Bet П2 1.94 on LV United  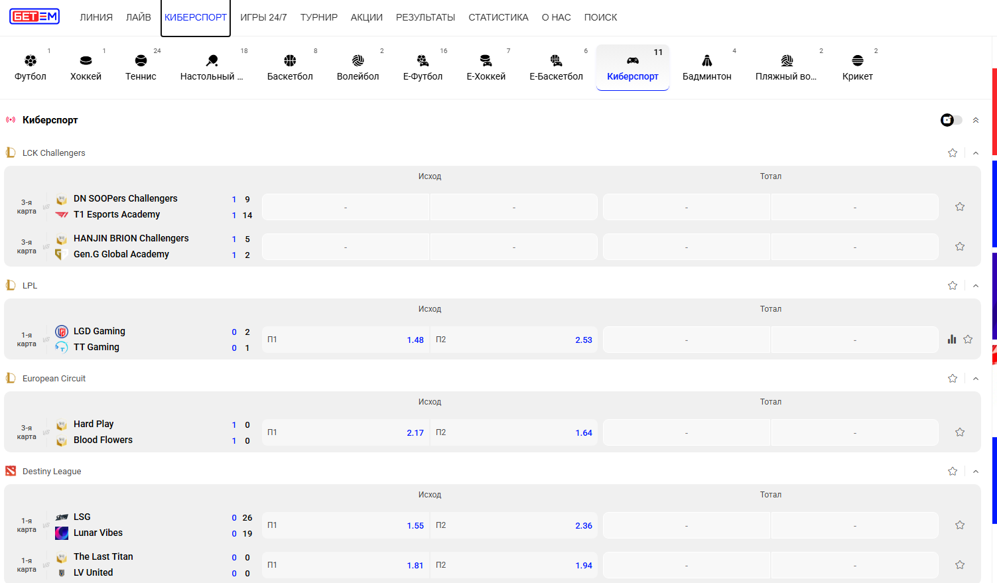514,565
